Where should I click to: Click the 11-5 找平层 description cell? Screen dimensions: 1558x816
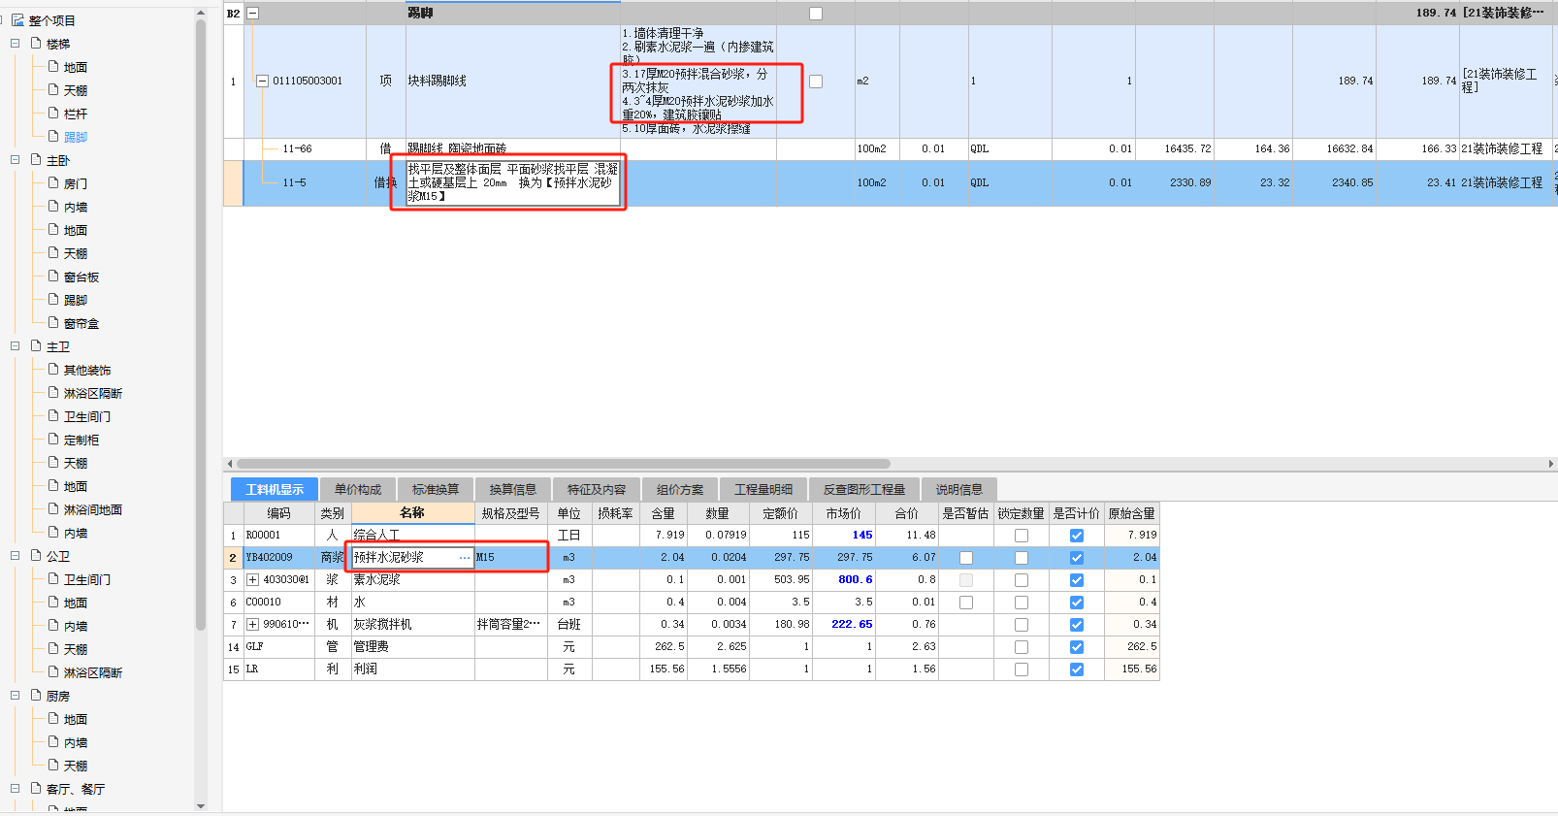[512, 182]
